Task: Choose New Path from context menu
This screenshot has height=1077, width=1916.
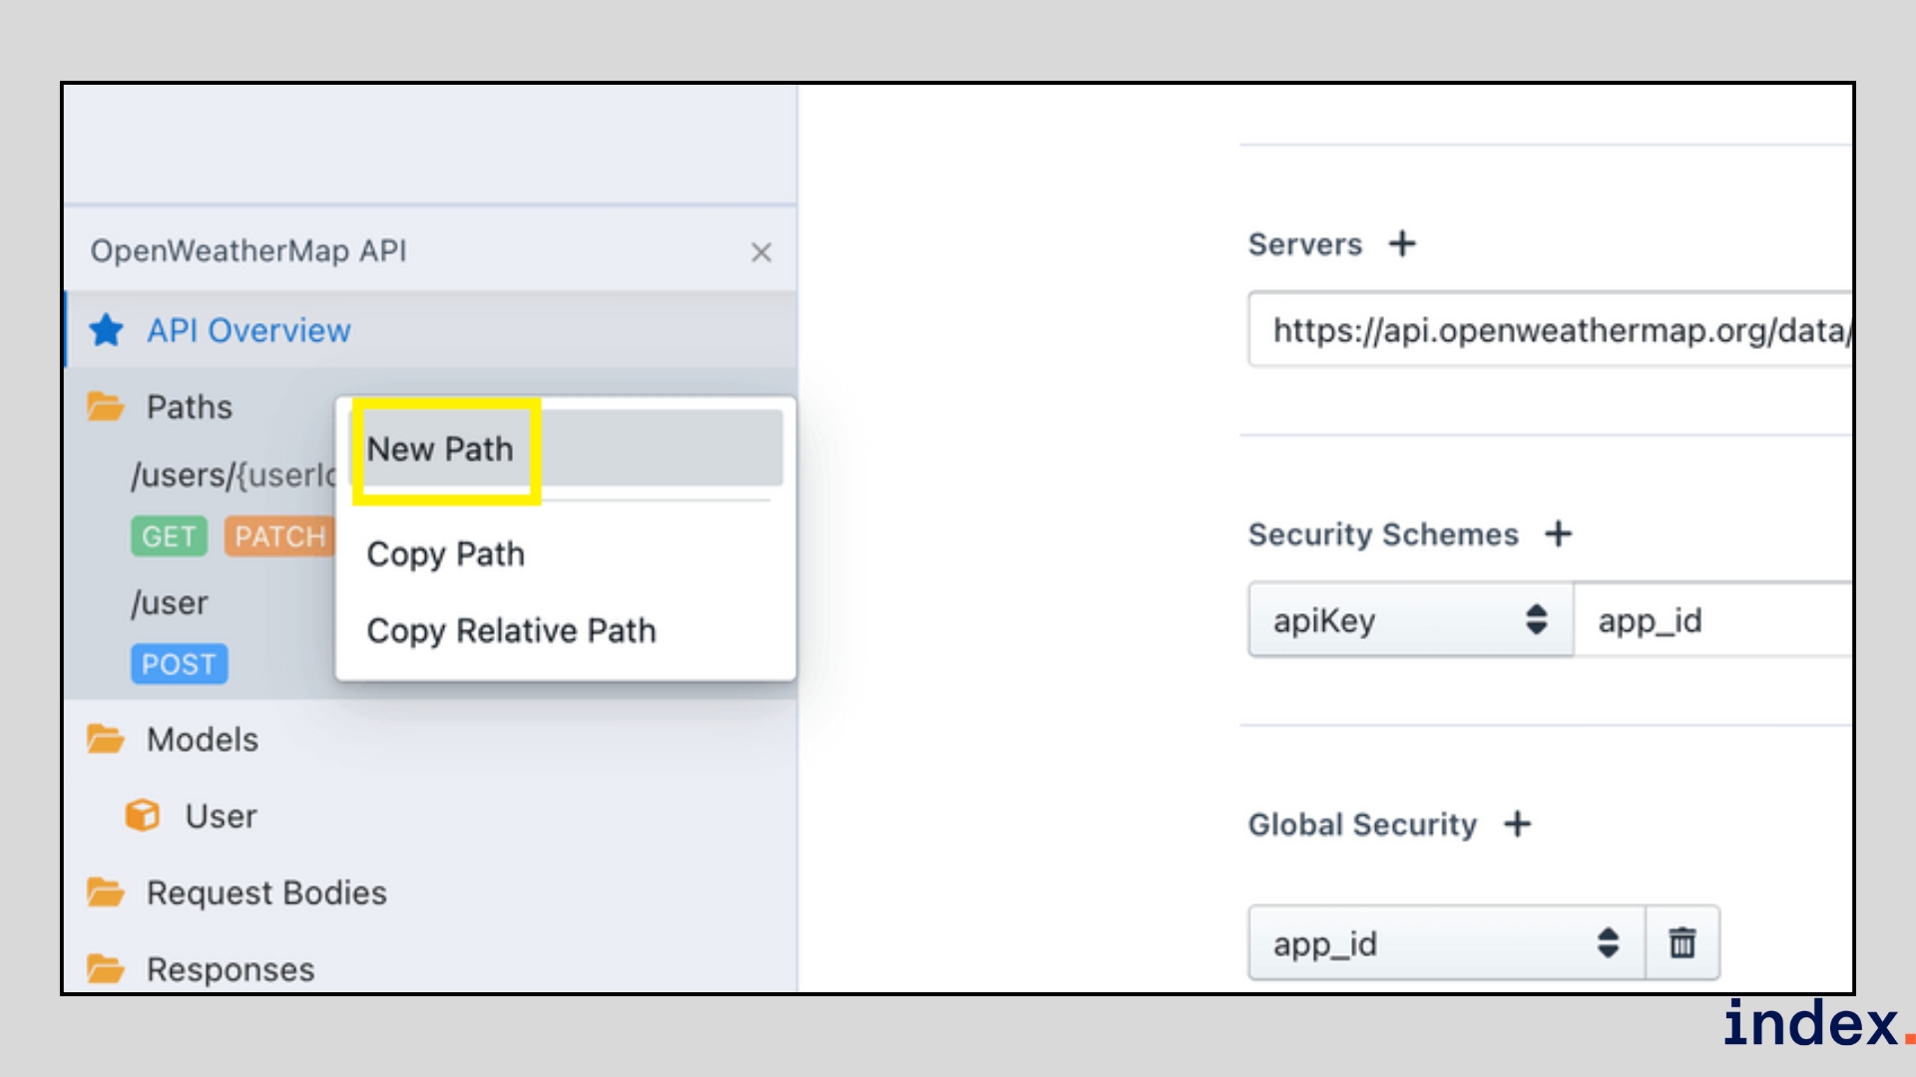Action: 440,450
